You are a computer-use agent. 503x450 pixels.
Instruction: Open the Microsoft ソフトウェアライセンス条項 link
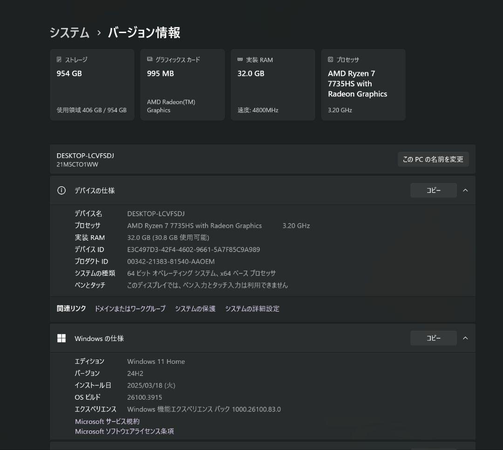[x=124, y=431]
